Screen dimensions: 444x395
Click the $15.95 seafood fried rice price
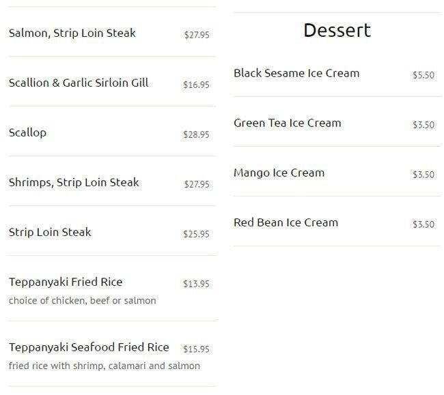(x=197, y=349)
